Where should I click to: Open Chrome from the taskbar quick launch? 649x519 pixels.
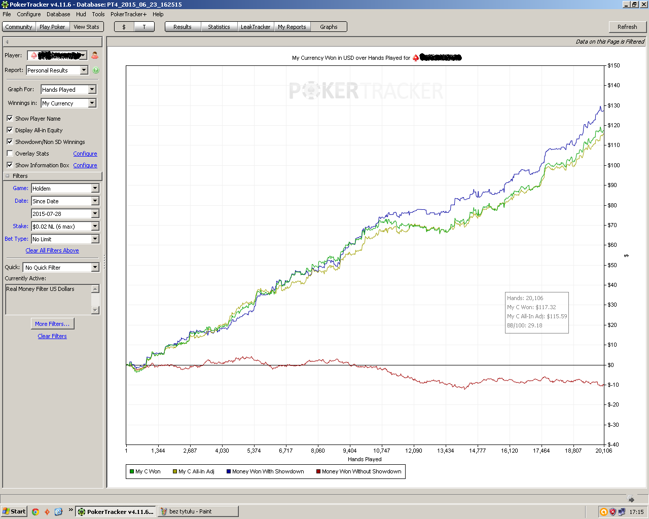(35, 511)
